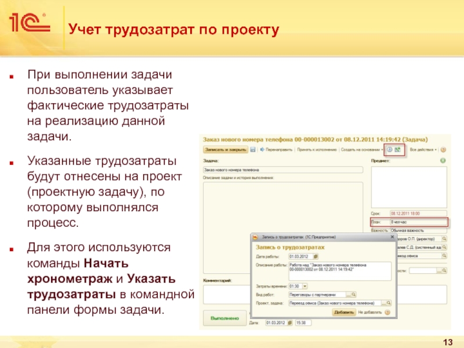Open ellipsis selector in Проект, задача field
This screenshot has width=464, height=348.
[384, 303]
